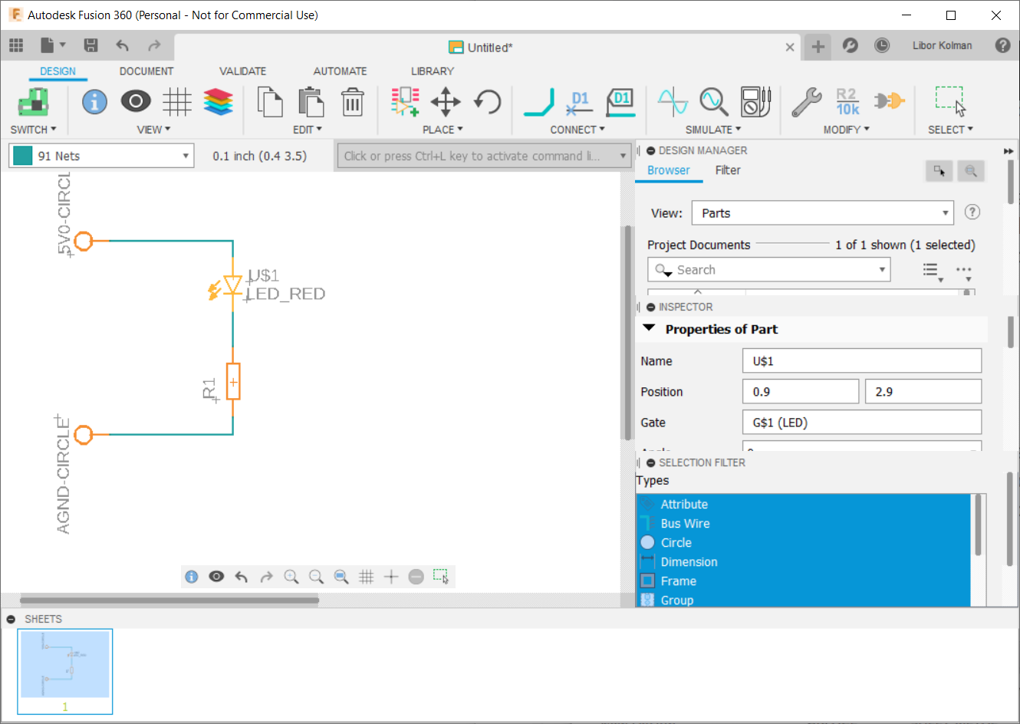Viewport: 1020px width, 724px height.
Task: Click the command line input box
Action: pyautogui.click(x=483, y=156)
